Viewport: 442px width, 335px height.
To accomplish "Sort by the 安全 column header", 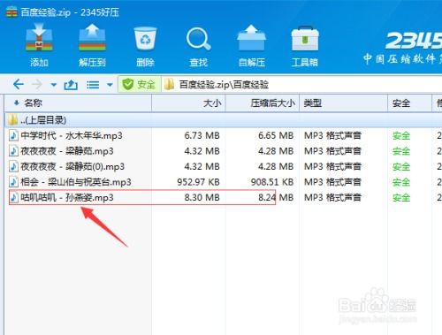I will pos(409,103).
